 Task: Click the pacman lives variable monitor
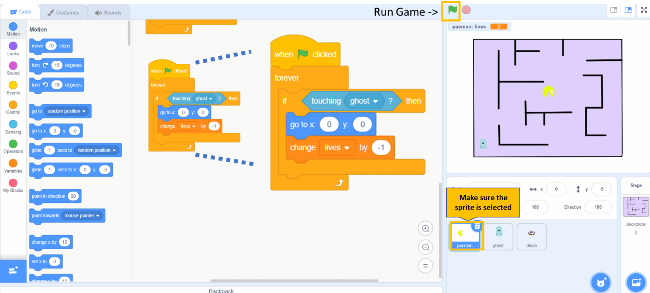point(480,27)
